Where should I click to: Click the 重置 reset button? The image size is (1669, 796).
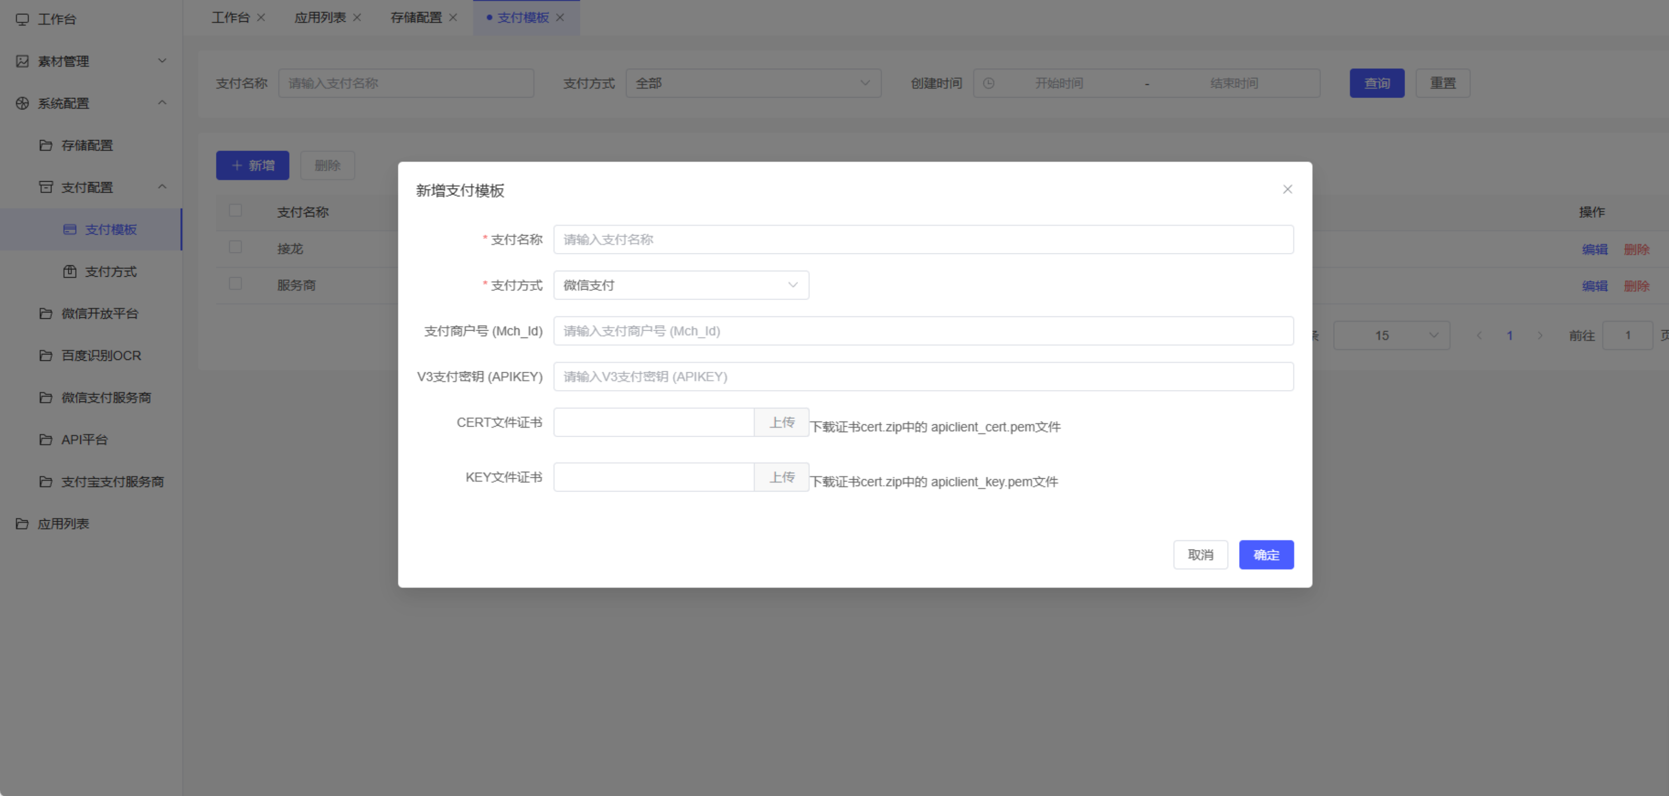(x=1443, y=83)
